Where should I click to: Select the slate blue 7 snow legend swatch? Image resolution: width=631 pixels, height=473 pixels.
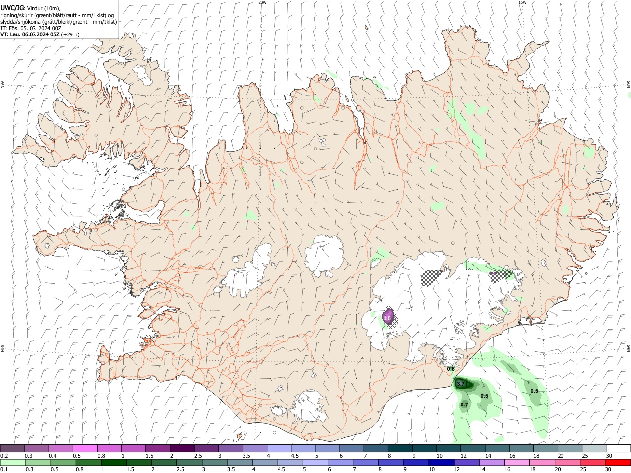tap(376, 448)
